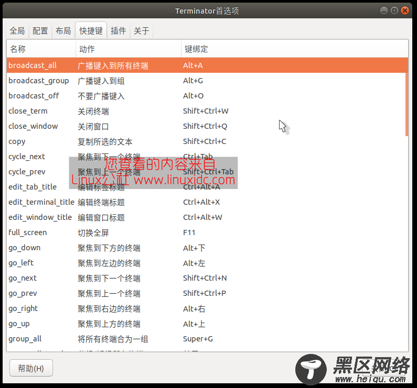The width and height of the screenshot is (417, 388).
Task: Select the go_next row
Action: (207, 278)
